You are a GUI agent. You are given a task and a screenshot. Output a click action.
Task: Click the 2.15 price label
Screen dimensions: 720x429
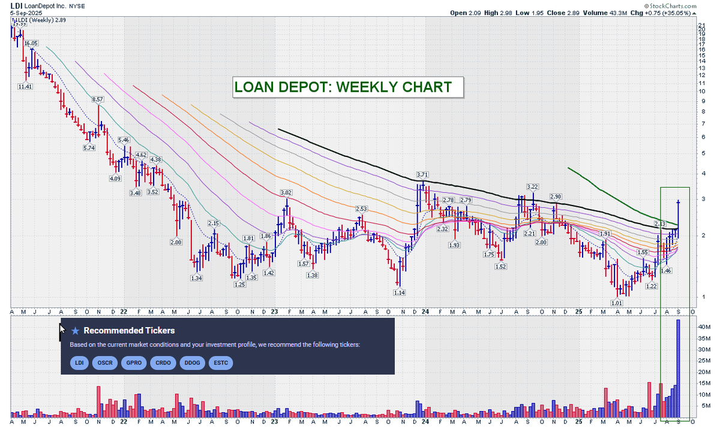[214, 223]
